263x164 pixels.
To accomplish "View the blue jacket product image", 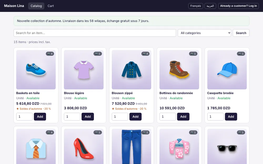I will coord(131,70).
